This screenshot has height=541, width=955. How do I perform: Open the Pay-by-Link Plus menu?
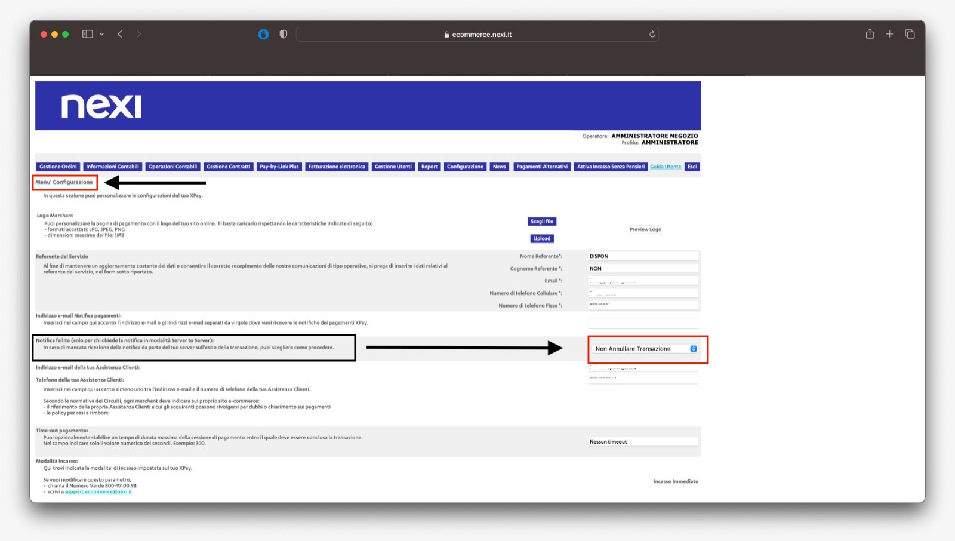tap(279, 167)
